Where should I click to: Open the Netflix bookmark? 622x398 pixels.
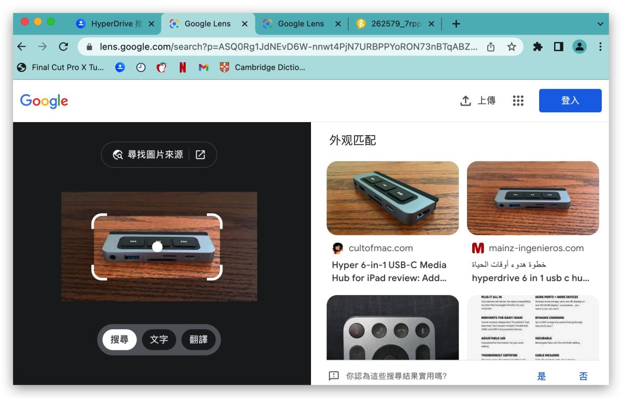point(182,67)
